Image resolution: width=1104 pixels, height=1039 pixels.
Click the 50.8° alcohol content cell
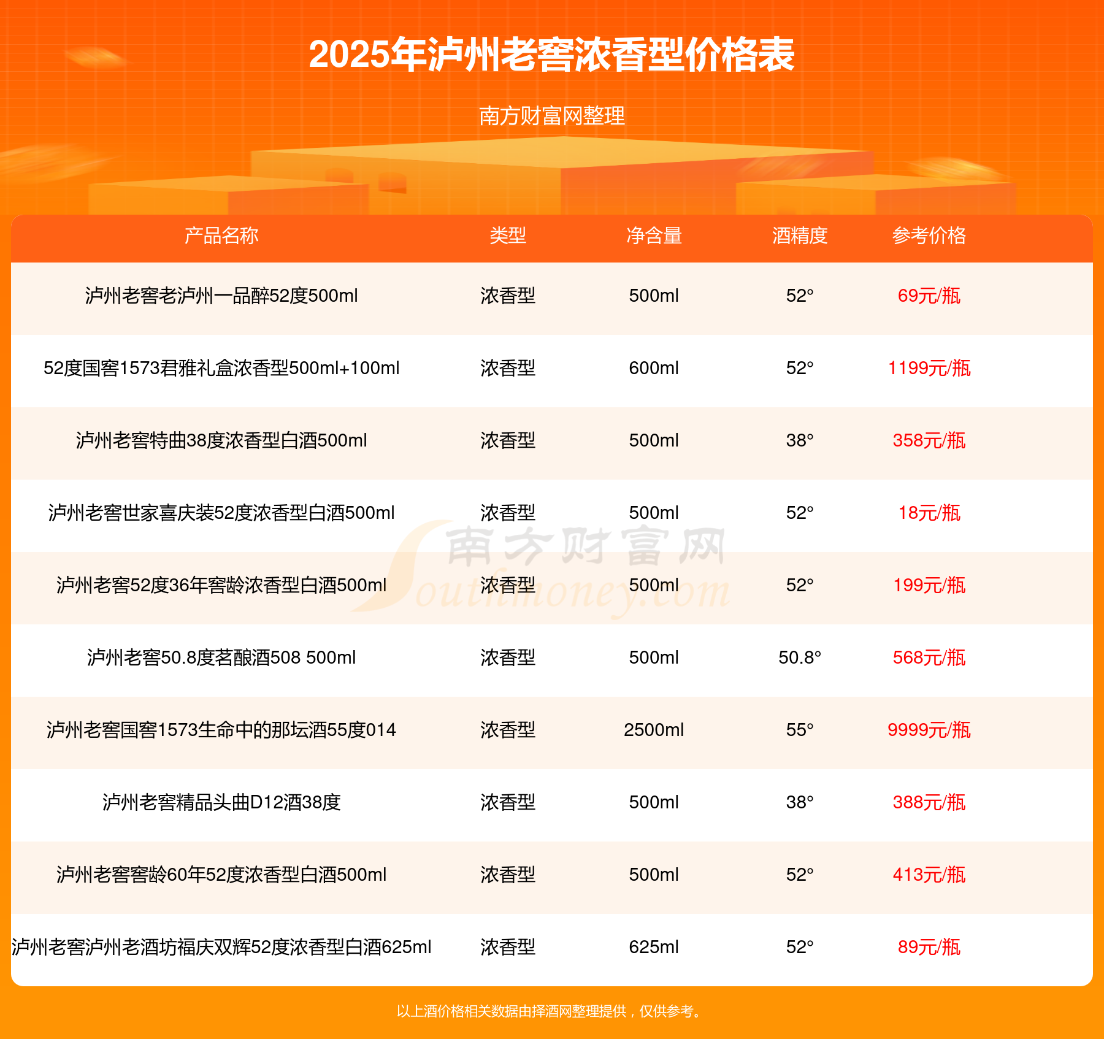tap(800, 658)
